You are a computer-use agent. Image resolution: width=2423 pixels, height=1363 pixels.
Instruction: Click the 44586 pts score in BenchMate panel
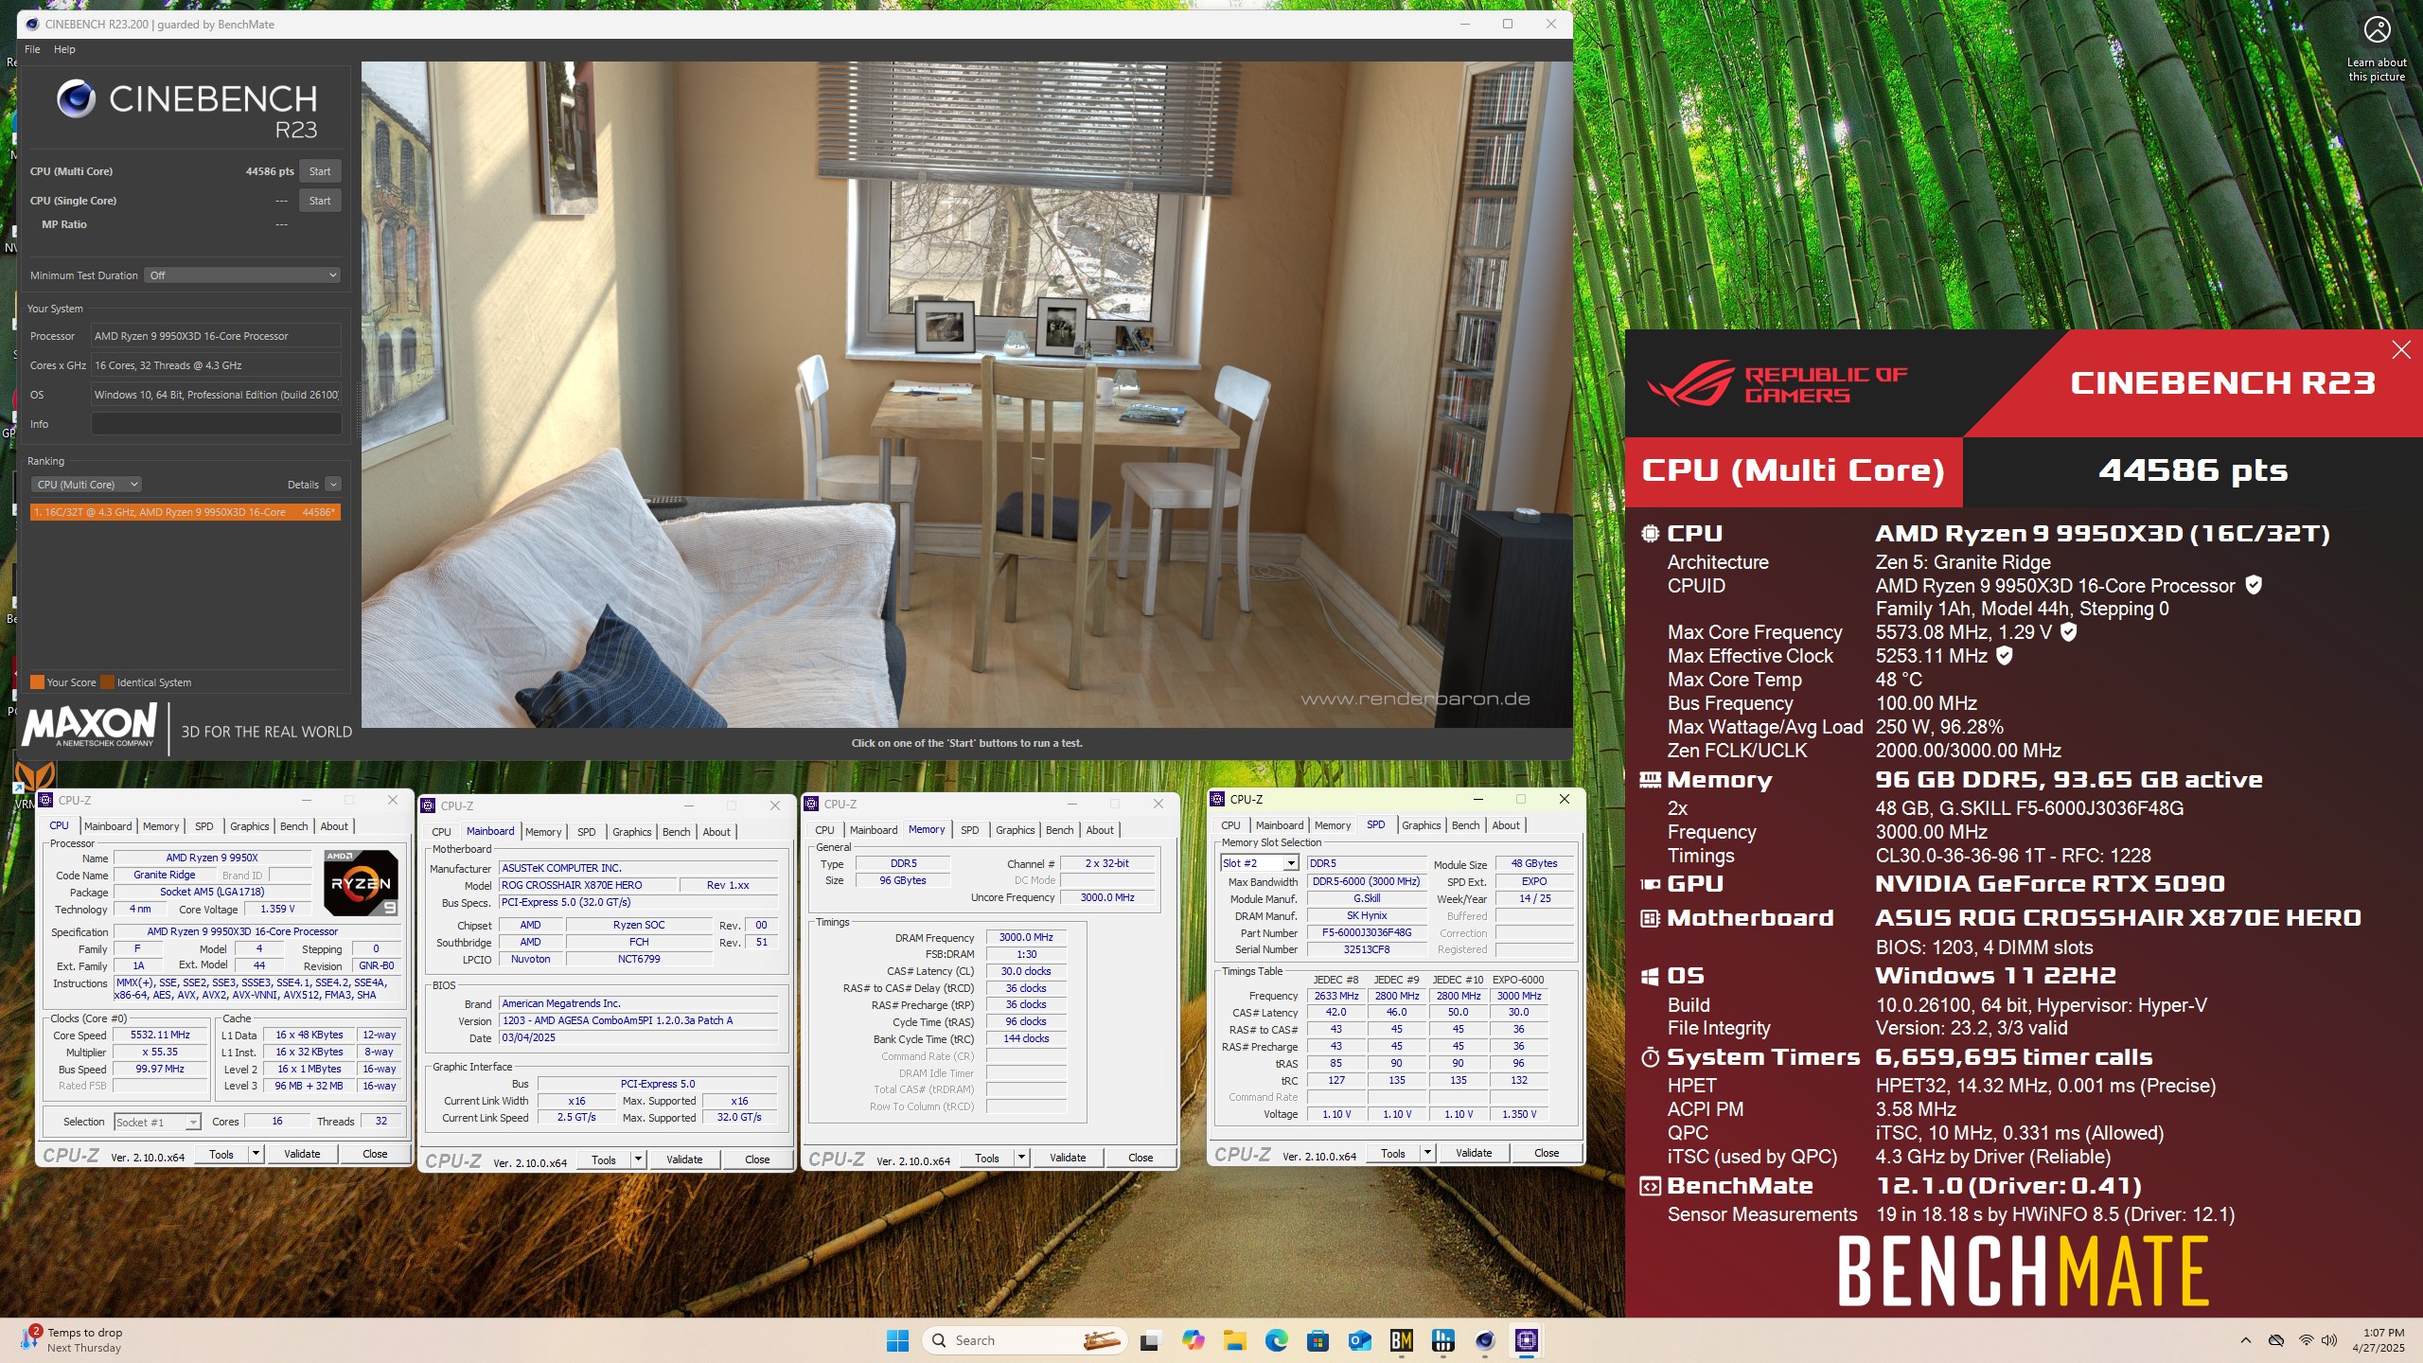[x=2193, y=470]
